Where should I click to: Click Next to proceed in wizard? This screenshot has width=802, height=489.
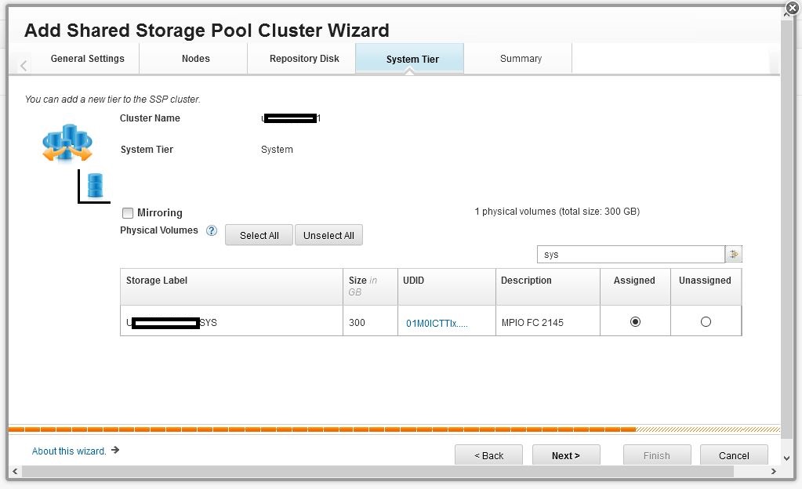(x=565, y=455)
